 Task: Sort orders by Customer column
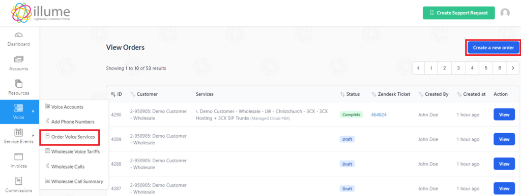coord(144,94)
